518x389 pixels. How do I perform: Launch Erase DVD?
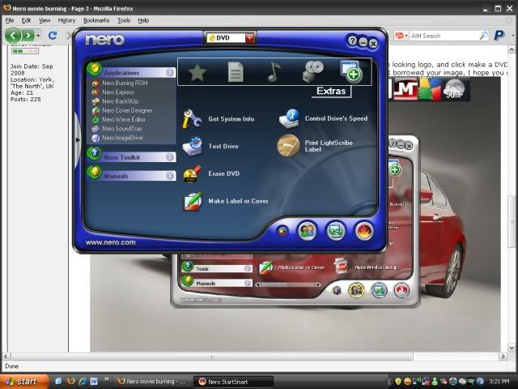[211, 173]
